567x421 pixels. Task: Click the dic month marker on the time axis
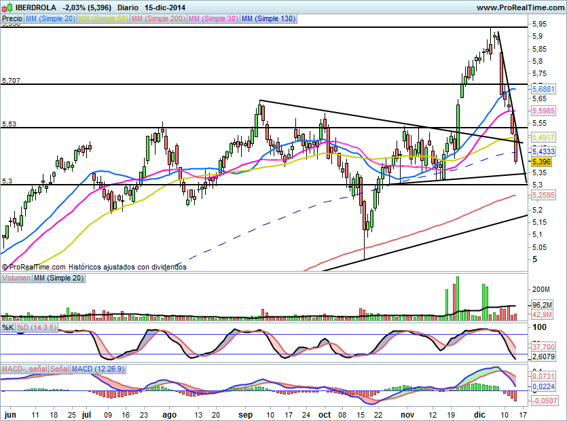(x=479, y=414)
